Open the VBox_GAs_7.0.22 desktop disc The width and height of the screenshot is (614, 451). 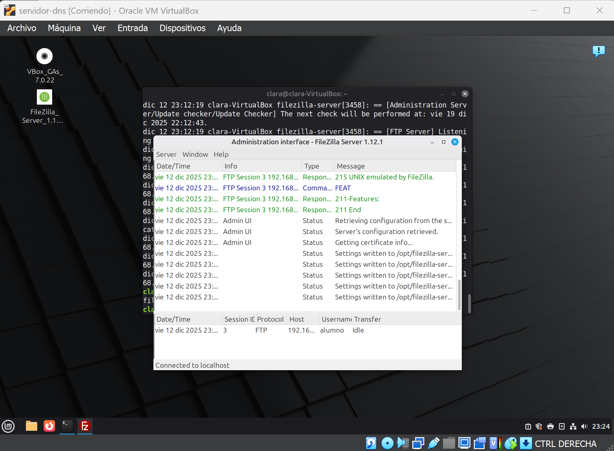click(45, 57)
